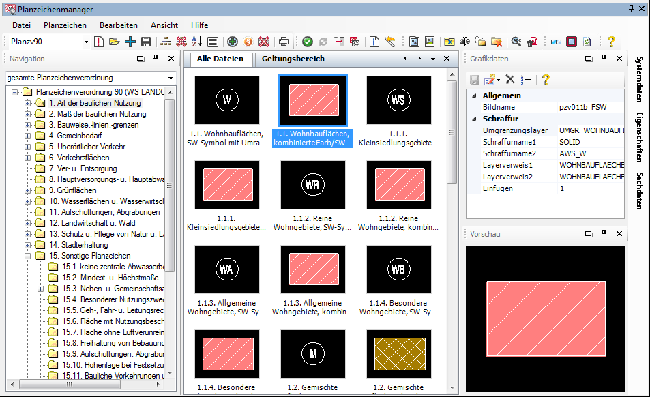
Task: Click numbered list icon in Grafikdaten panel
Action: click(526, 80)
